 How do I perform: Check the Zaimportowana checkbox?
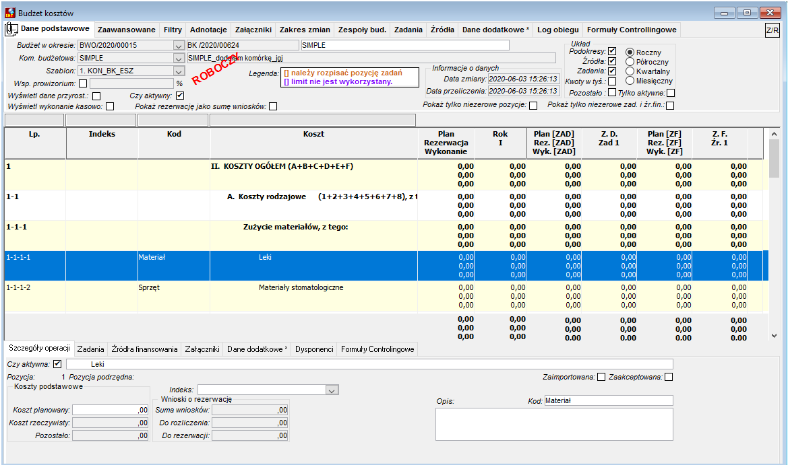point(601,377)
